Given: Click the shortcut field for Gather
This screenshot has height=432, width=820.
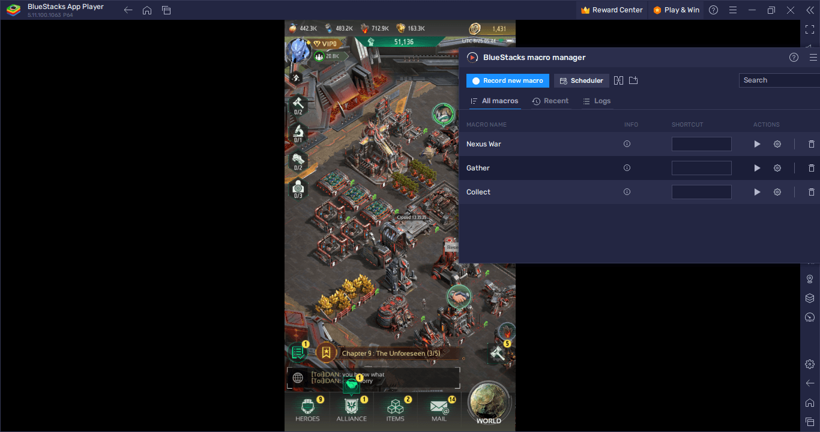Looking at the screenshot, I should pyautogui.click(x=702, y=168).
